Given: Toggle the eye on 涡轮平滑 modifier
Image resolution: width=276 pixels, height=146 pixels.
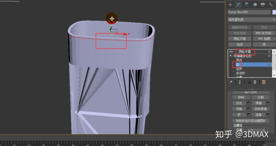Looking at the screenshot, I should point(231,52).
